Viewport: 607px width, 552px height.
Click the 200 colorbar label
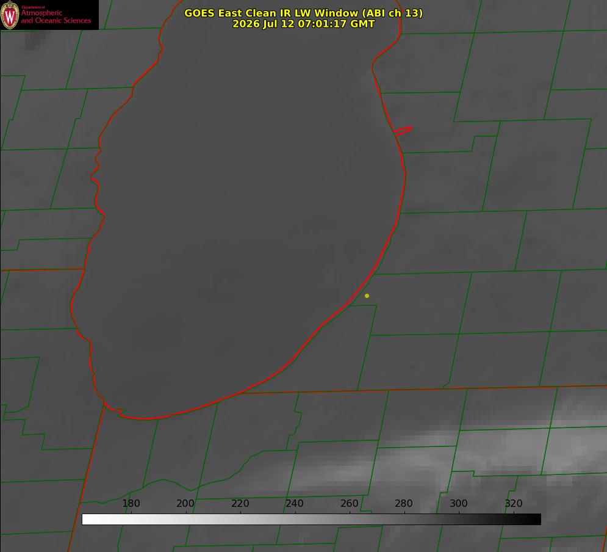[185, 503]
